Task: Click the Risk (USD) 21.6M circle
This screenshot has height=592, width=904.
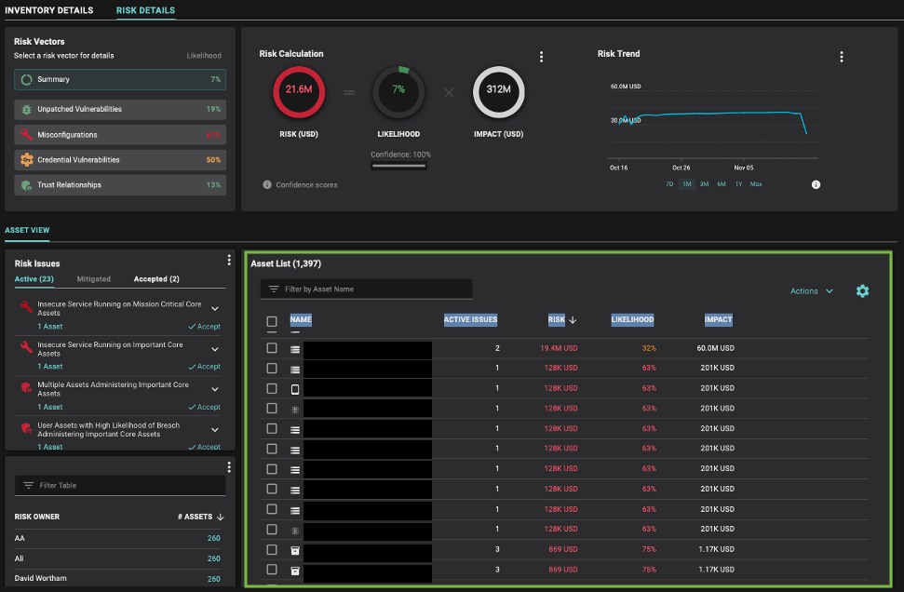Action: [x=299, y=92]
